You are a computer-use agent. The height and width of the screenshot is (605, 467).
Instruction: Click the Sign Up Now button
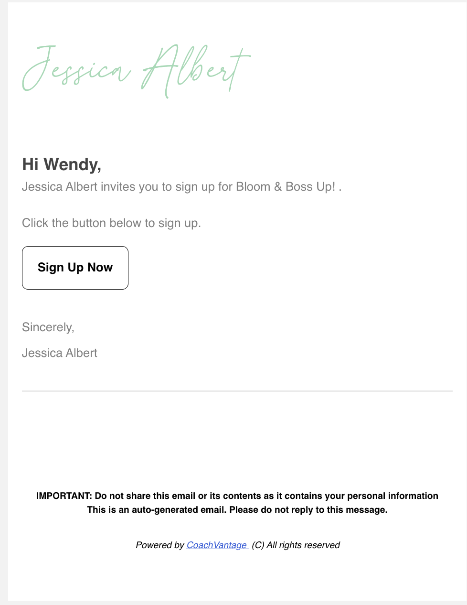[x=75, y=268]
